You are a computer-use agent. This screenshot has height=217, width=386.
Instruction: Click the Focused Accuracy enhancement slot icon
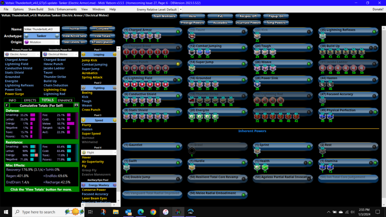point(323,100)
